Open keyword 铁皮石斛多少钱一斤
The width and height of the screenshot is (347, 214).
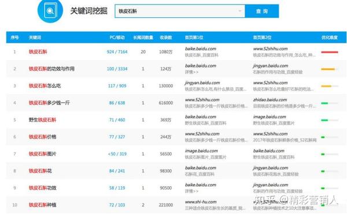49,103
